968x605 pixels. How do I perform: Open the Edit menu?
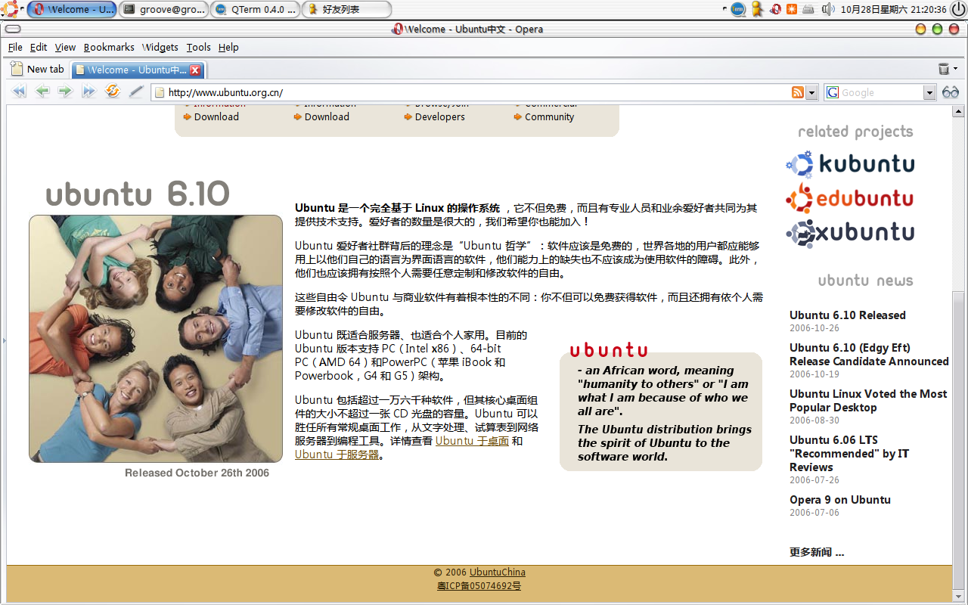click(39, 47)
